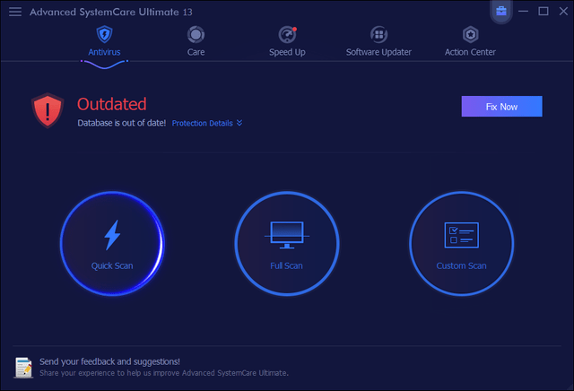
Task: Open the toolbox briefcase icon
Action: point(501,11)
